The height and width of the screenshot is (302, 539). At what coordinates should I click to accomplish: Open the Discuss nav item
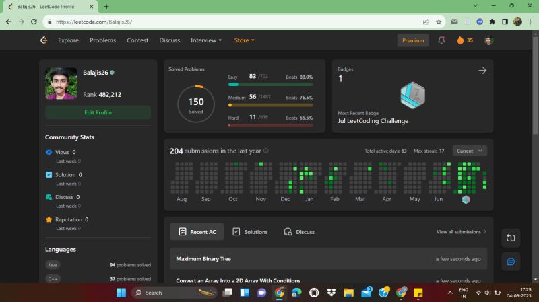pyautogui.click(x=170, y=40)
